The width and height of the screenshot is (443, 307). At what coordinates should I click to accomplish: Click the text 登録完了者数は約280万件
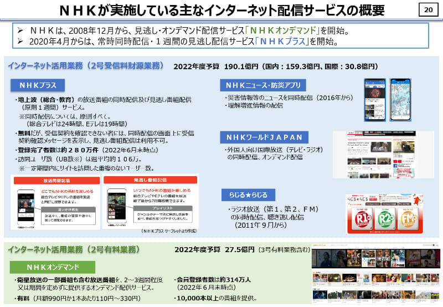[x=58, y=150]
